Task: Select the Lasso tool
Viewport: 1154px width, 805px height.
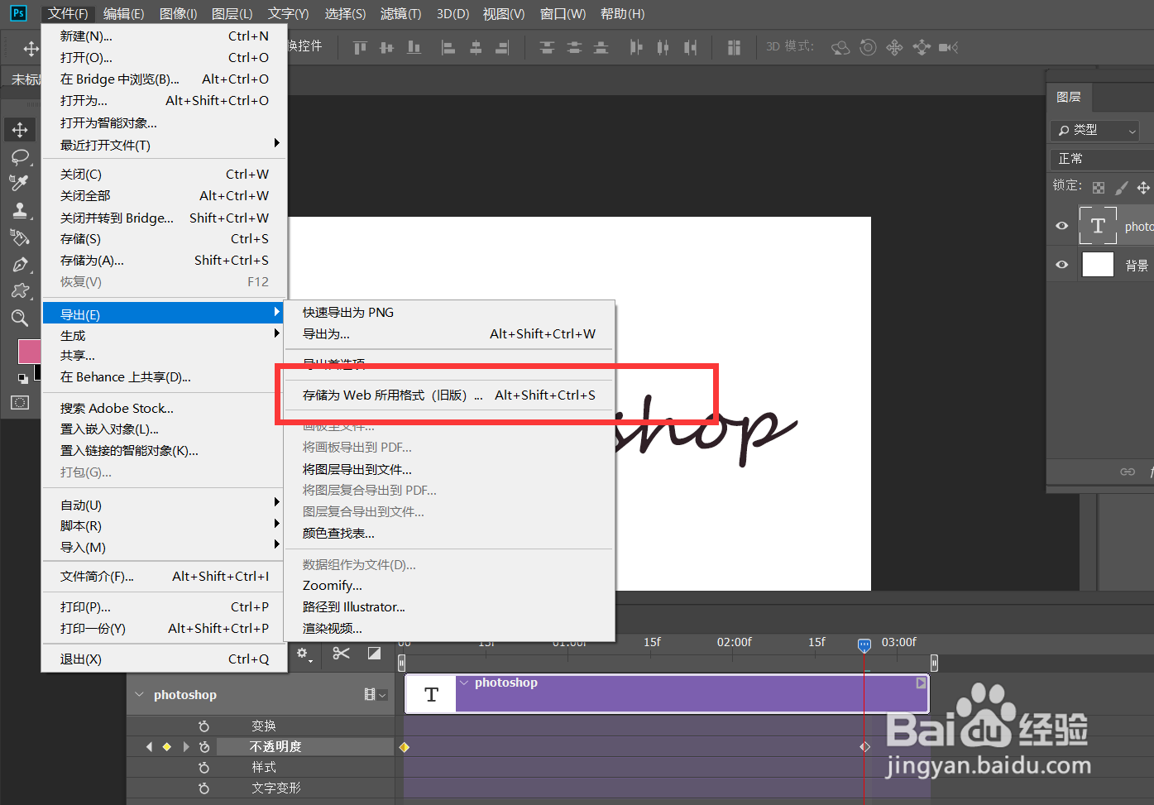Action: pyautogui.click(x=20, y=157)
